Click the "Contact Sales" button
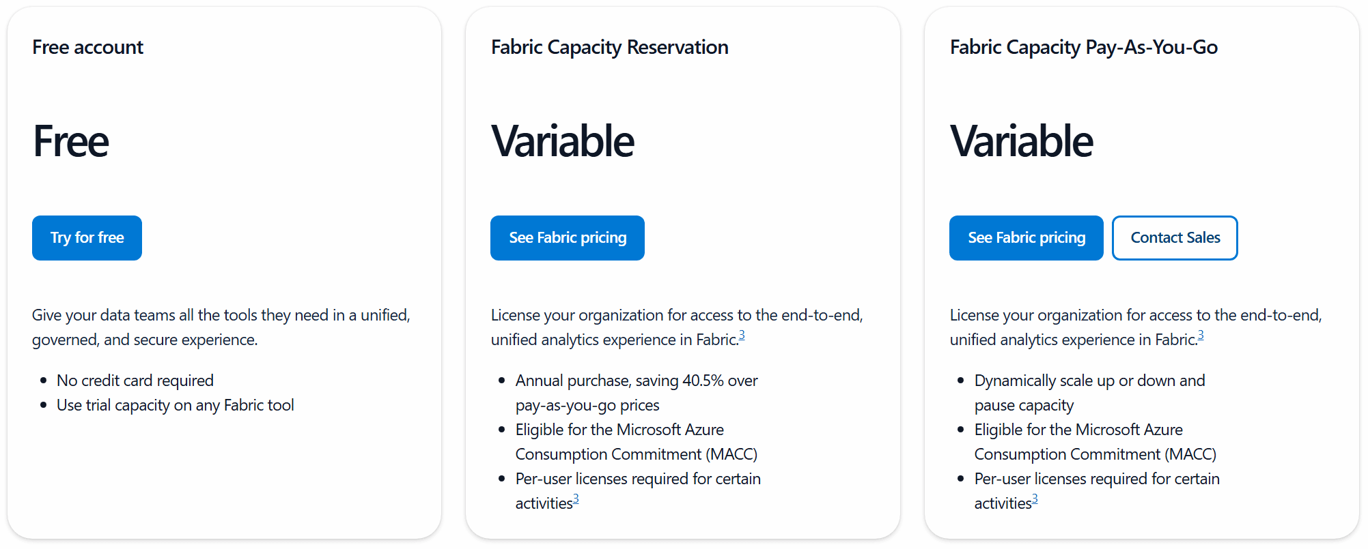Viewport: 1368px width, 549px height. 1175,237
